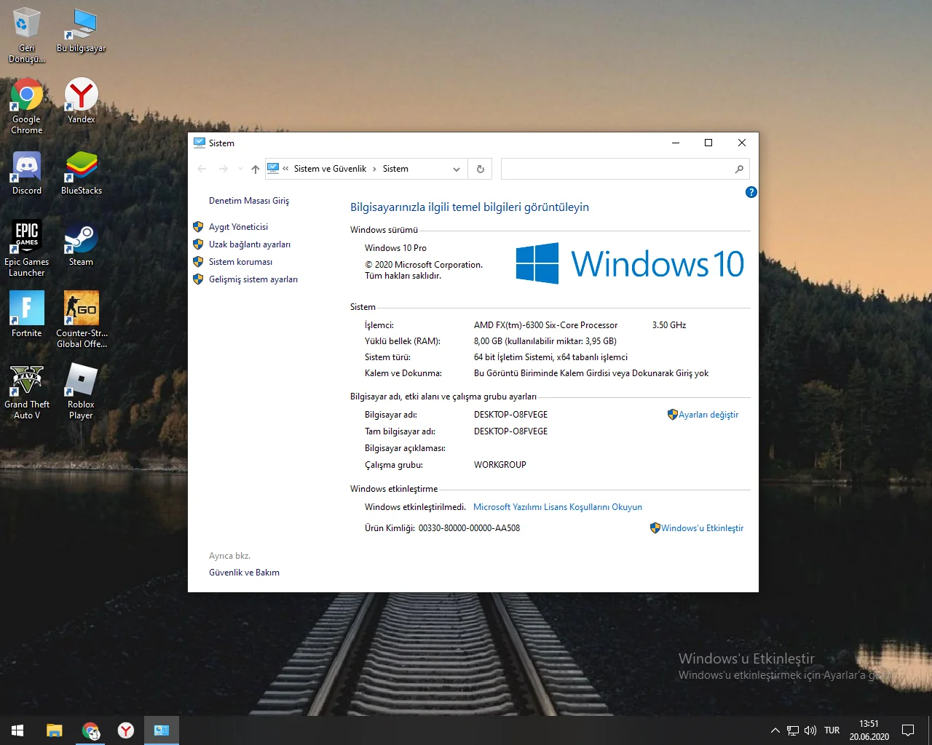Click the Sistem window title bar icon

[200, 143]
